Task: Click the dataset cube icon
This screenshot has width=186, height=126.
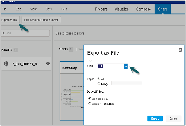Action: (x=6, y=64)
